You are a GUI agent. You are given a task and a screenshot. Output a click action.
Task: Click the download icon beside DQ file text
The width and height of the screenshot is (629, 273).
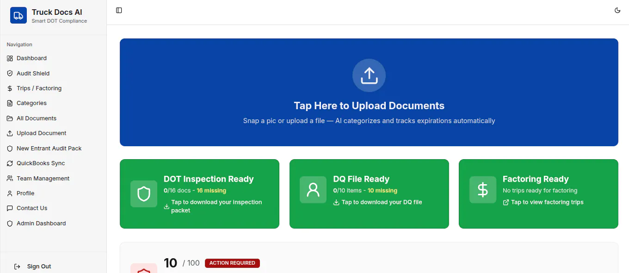pos(336,202)
